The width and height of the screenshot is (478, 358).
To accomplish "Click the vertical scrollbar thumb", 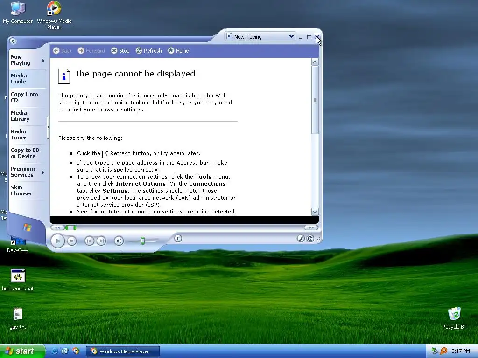I will coord(315,100).
